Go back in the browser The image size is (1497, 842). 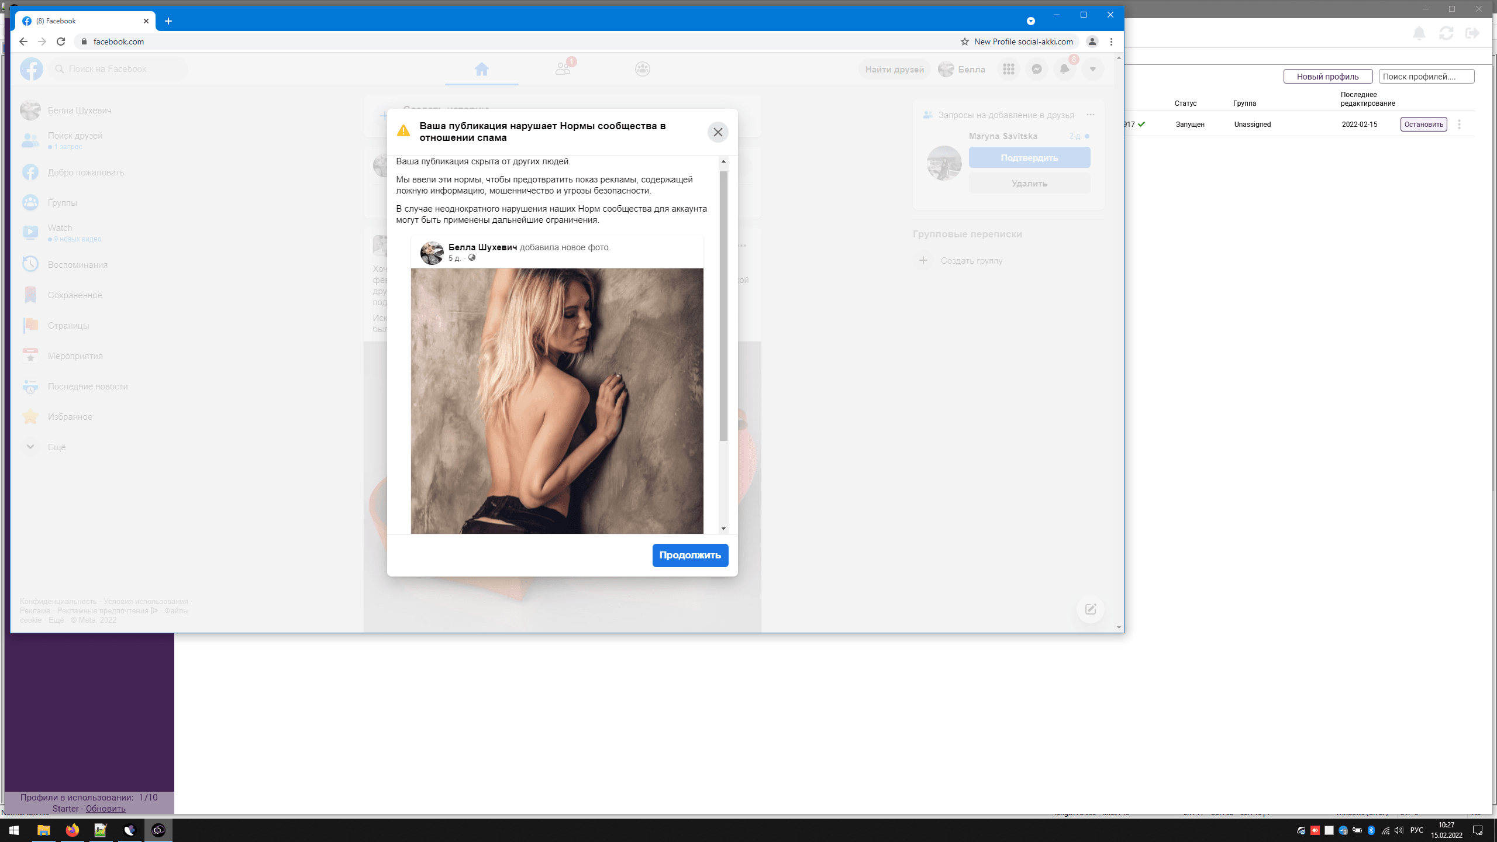point(23,42)
